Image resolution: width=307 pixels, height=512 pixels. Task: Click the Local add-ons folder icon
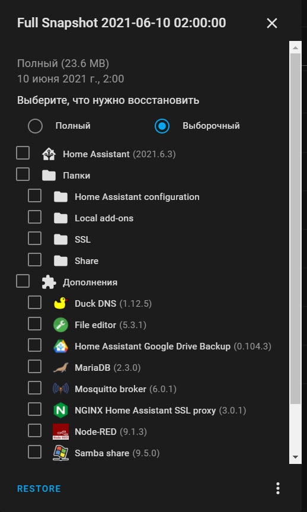point(60,218)
